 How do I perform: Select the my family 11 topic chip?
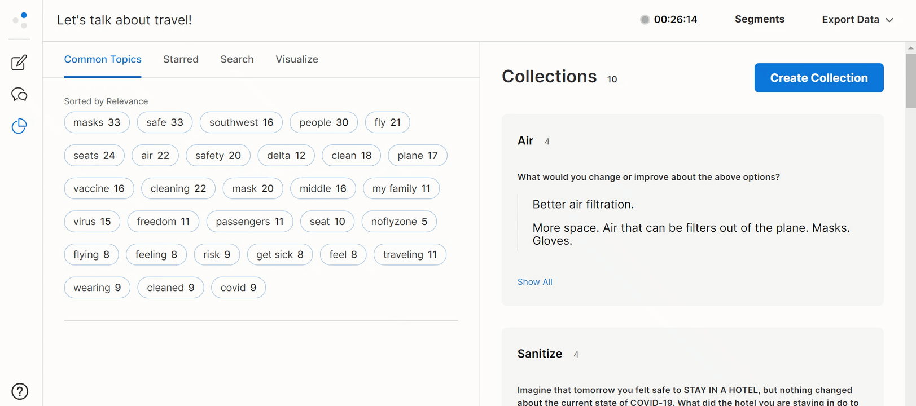click(x=401, y=188)
